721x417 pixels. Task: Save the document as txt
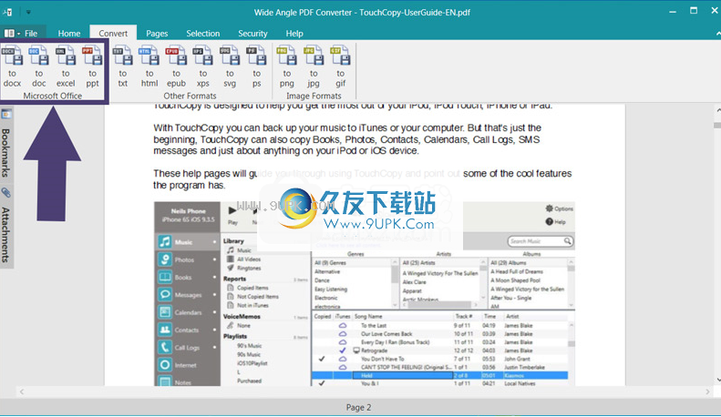(123, 66)
